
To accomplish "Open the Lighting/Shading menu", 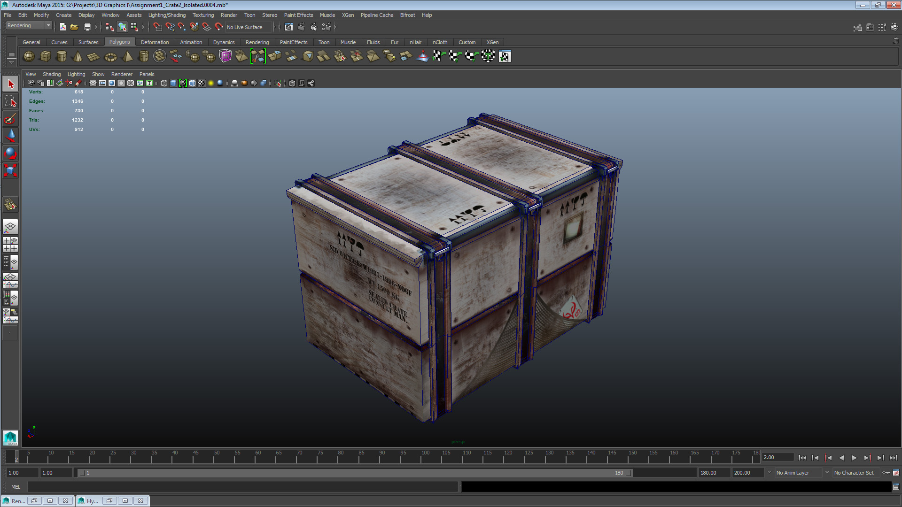I will 167,15.
